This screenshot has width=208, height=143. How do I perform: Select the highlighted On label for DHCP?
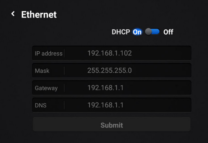[137, 32]
